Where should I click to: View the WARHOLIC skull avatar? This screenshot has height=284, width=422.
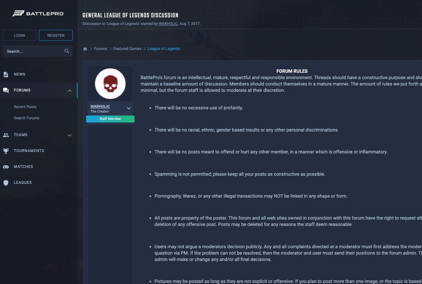point(110,84)
